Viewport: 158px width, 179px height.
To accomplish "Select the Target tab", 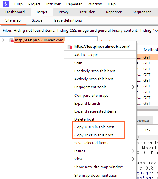I will point(42,12).
